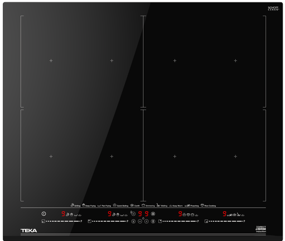Select the front-left zone selector icon
The image size is (285, 241).
tap(43, 221)
